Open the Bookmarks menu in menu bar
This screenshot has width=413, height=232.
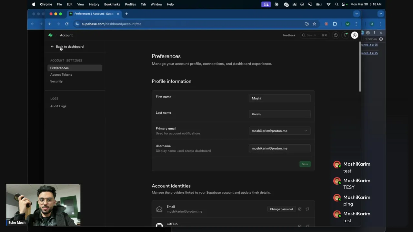coord(112,4)
